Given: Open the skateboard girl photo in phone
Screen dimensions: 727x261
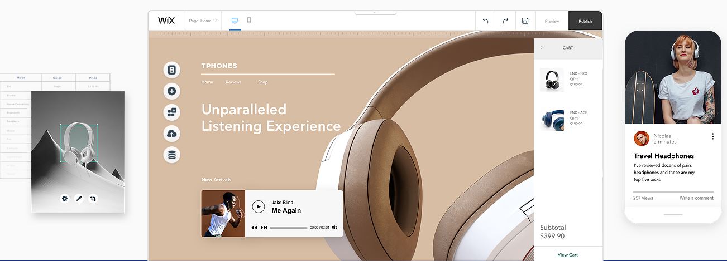Looking at the screenshot, I should coord(673,77).
